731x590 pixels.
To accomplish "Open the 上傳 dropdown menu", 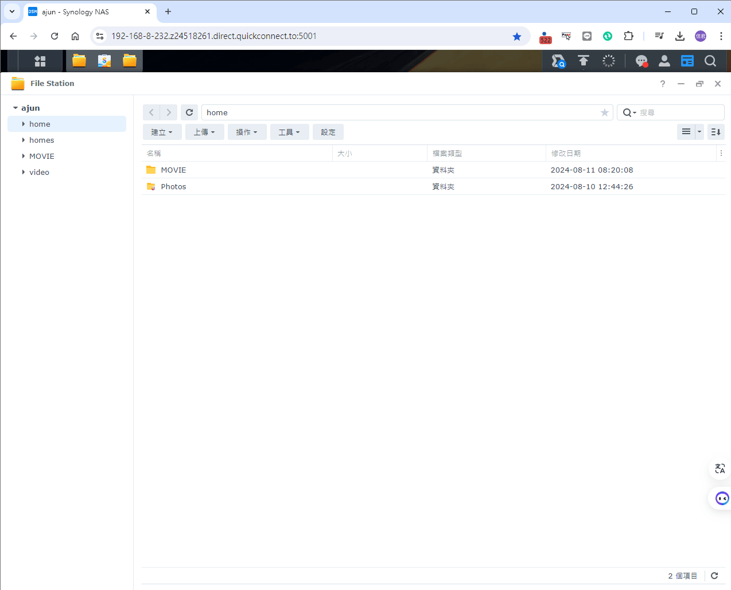I will 204,132.
